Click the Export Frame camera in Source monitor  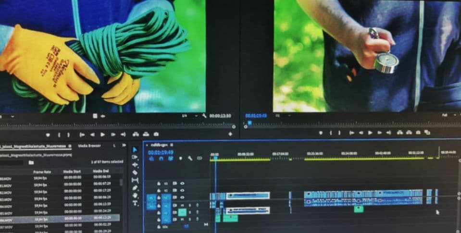click(156, 135)
